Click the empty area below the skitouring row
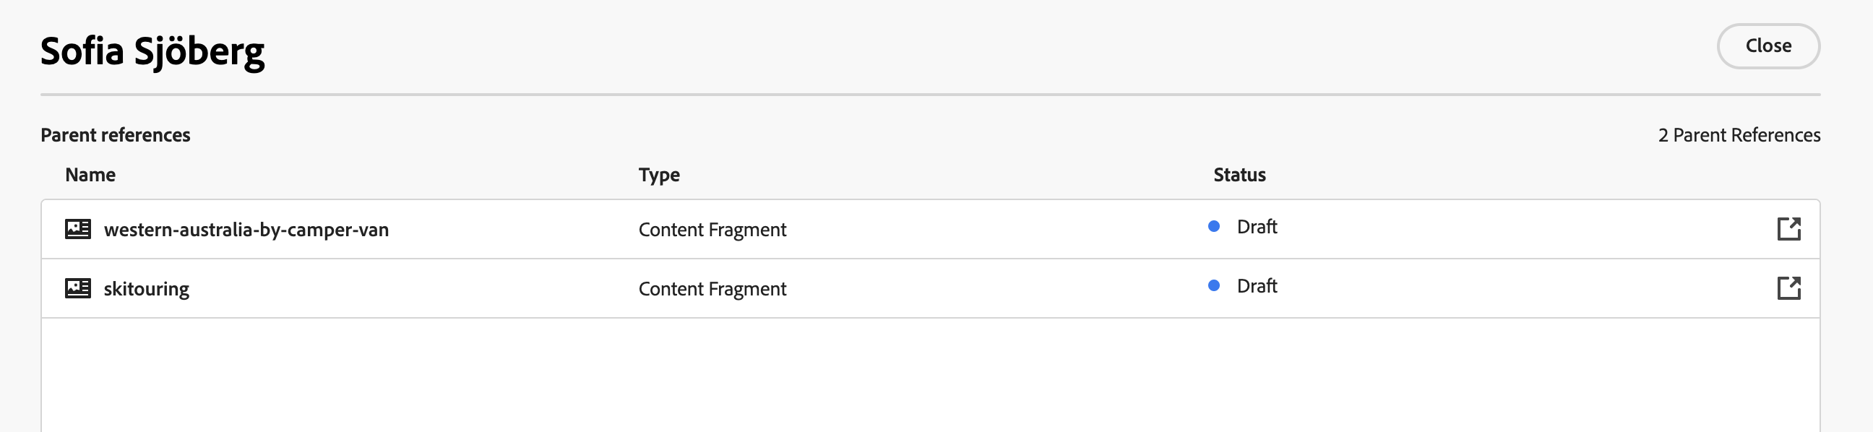Image resolution: width=1873 pixels, height=432 pixels. click(x=931, y=374)
